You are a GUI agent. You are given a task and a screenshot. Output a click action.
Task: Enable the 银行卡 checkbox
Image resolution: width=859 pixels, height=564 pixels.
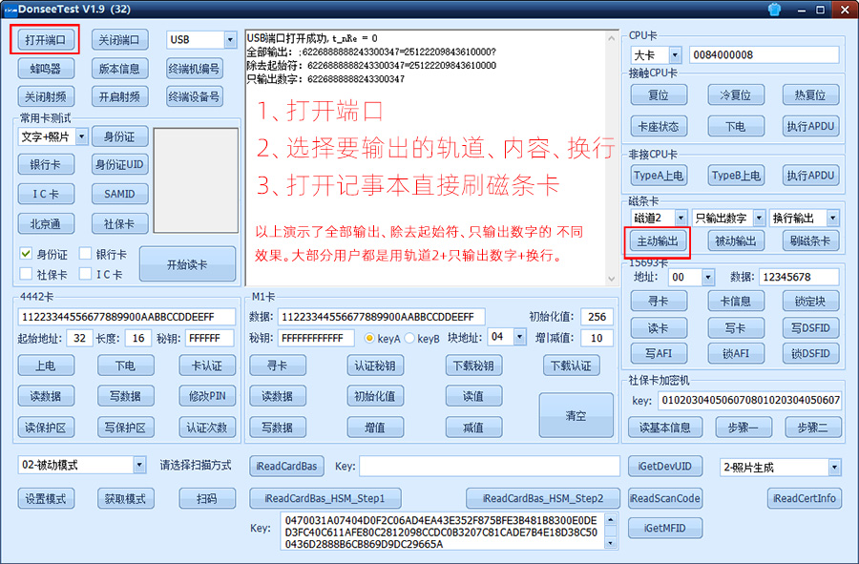[86, 254]
